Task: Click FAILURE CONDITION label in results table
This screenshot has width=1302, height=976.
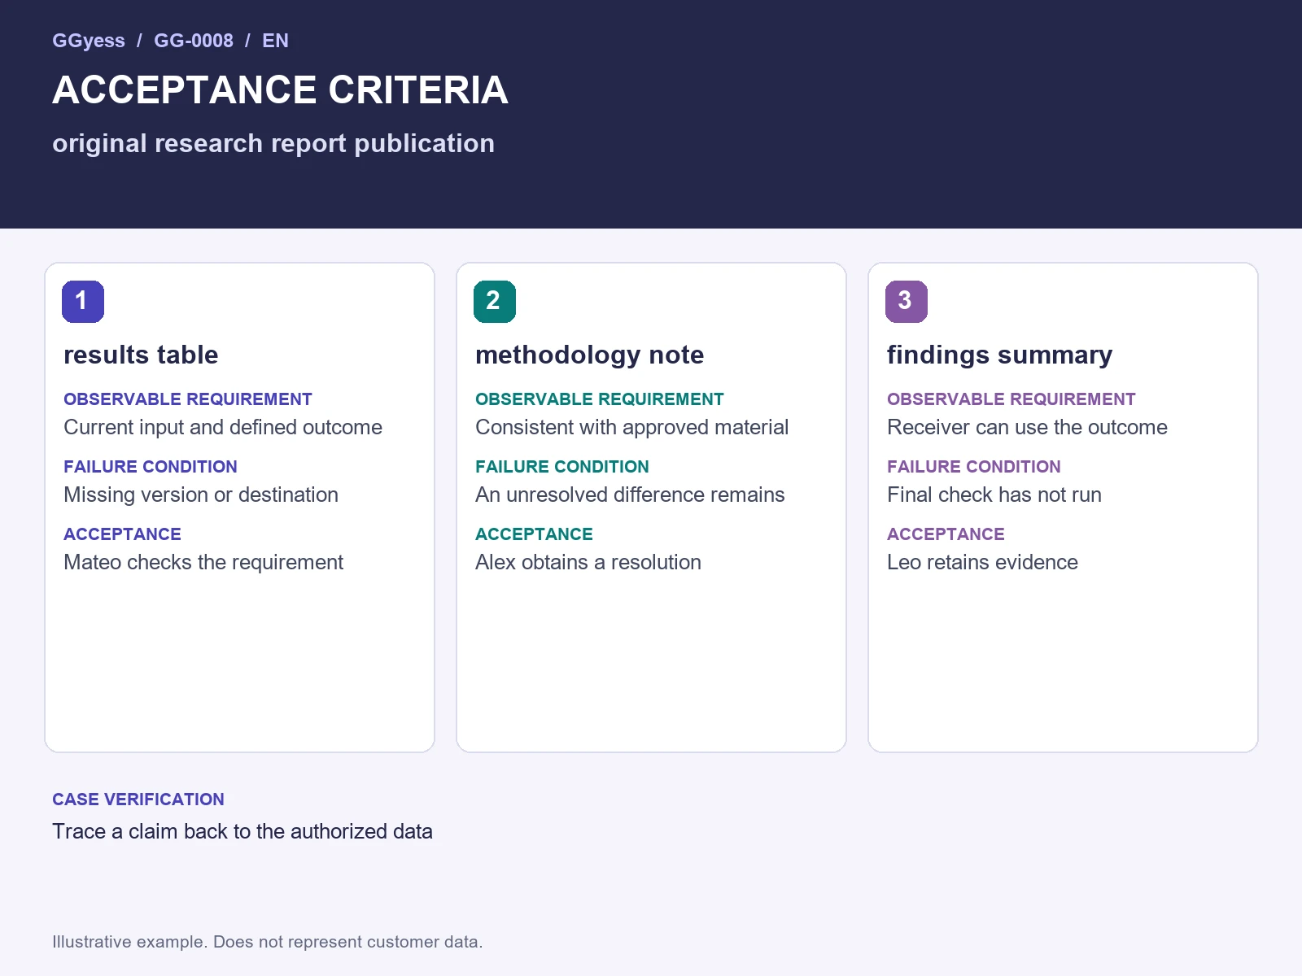Action: coord(151,467)
